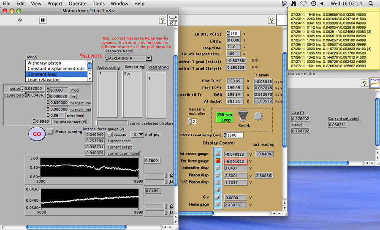Open the Tools menu

click(98, 3)
